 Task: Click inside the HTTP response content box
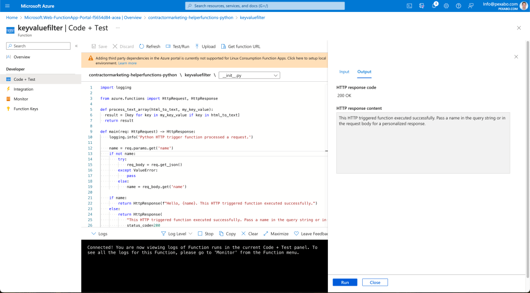pos(423,143)
